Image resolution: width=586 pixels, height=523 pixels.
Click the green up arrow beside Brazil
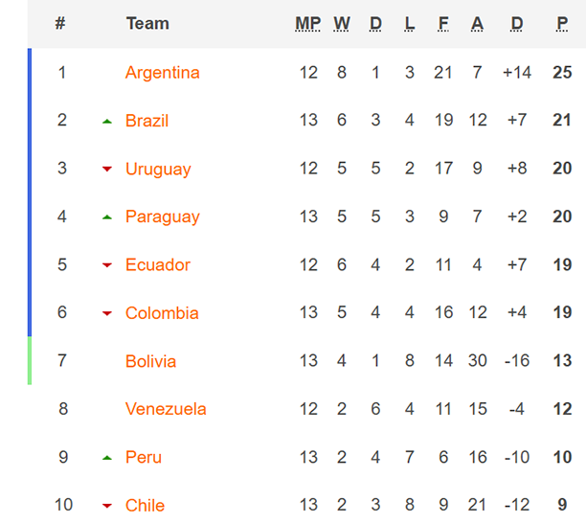coord(107,121)
